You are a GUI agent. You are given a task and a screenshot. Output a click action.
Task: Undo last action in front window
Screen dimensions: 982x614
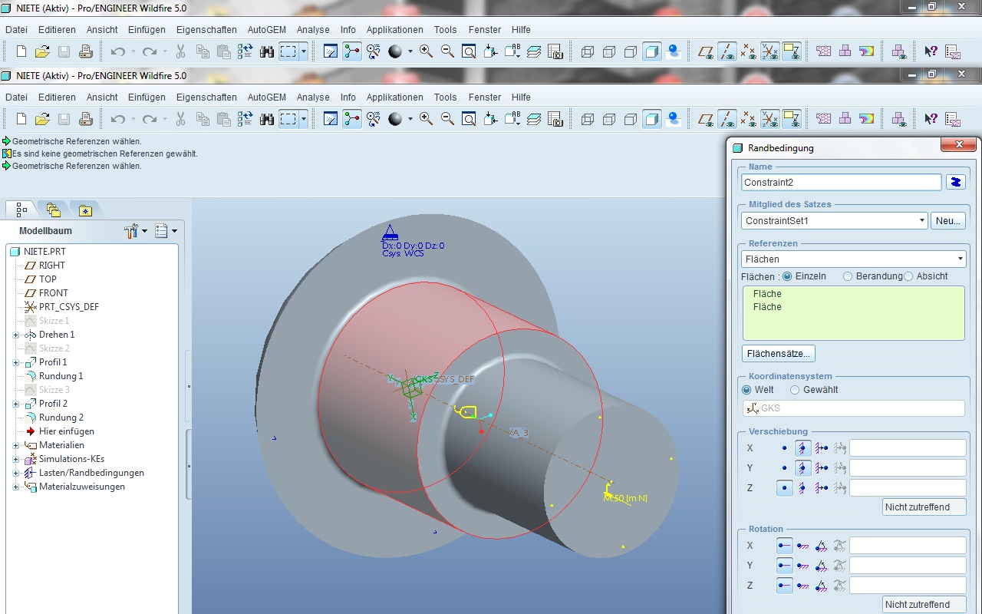(117, 119)
